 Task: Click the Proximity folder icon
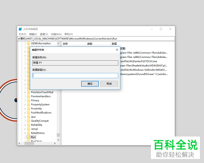(x=28, y=108)
